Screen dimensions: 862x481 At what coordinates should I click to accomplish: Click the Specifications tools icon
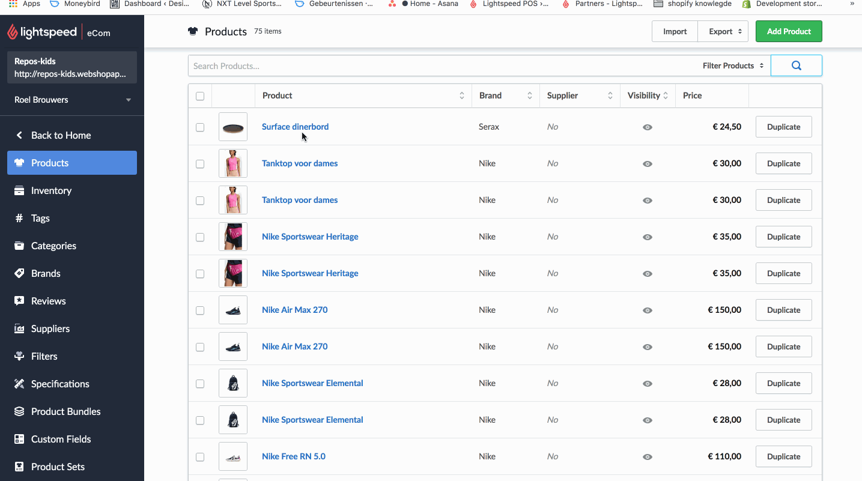pyautogui.click(x=19, y=384)
